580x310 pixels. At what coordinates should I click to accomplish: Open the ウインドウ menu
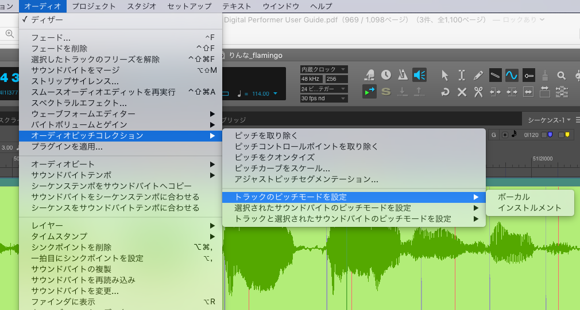281,6
